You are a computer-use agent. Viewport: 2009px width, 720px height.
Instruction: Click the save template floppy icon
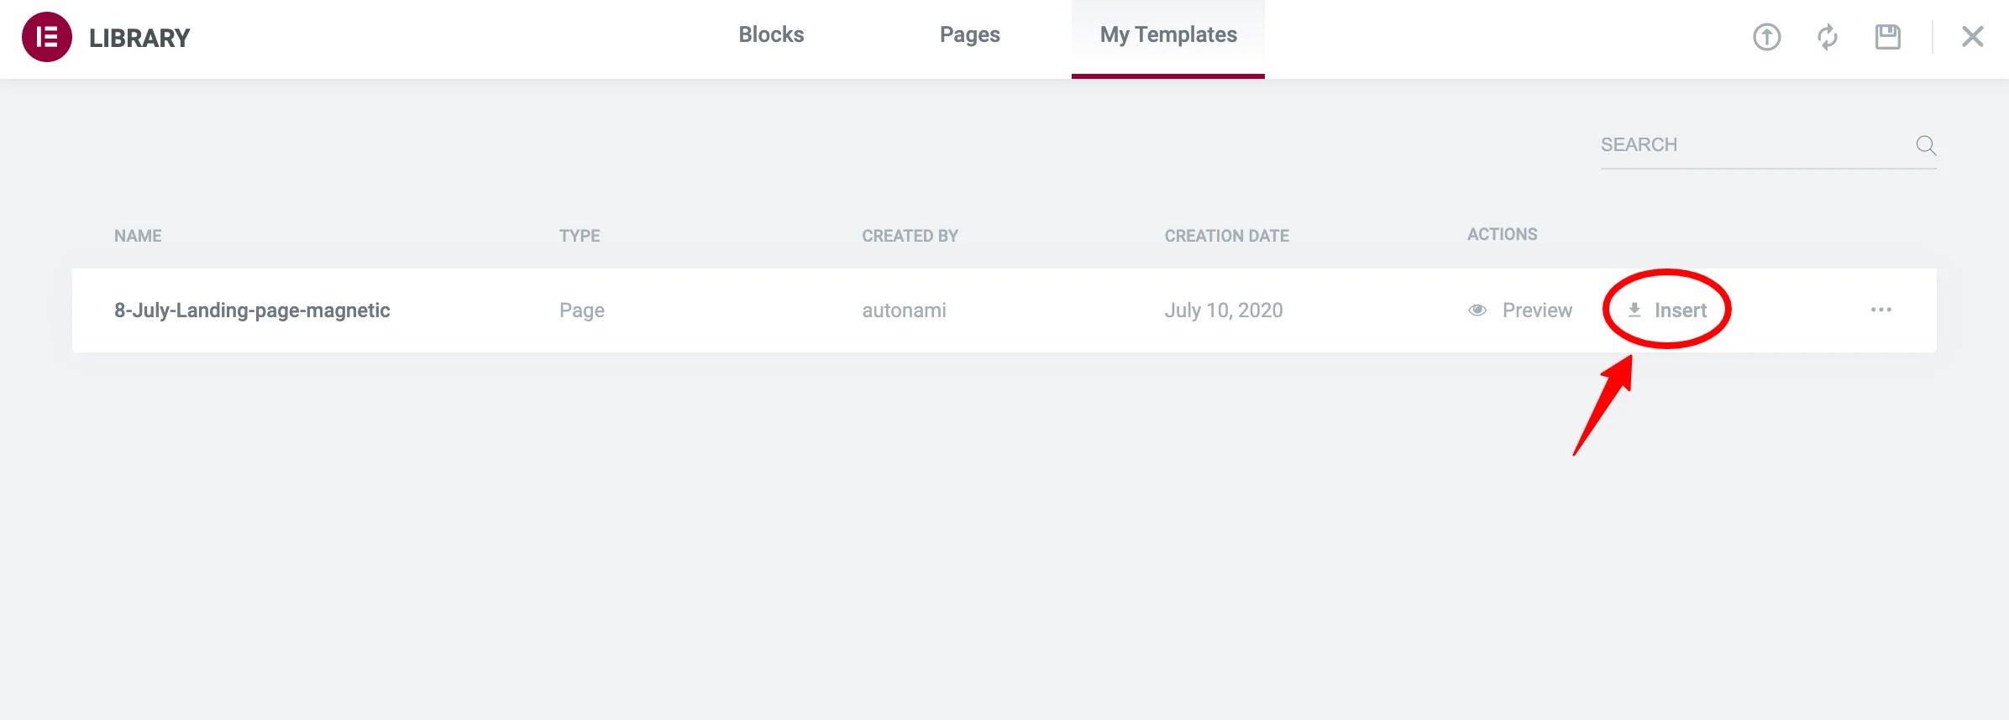click(1887, 37)
